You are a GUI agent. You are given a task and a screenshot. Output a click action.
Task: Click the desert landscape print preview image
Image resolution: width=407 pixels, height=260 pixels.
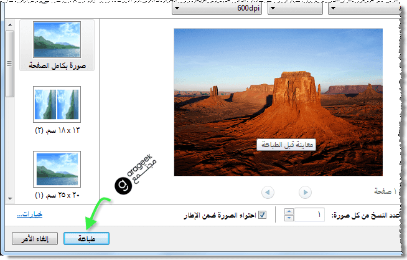tap(277, 102)
